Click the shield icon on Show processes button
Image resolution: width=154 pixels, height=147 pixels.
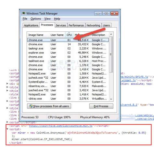point(31,106)
